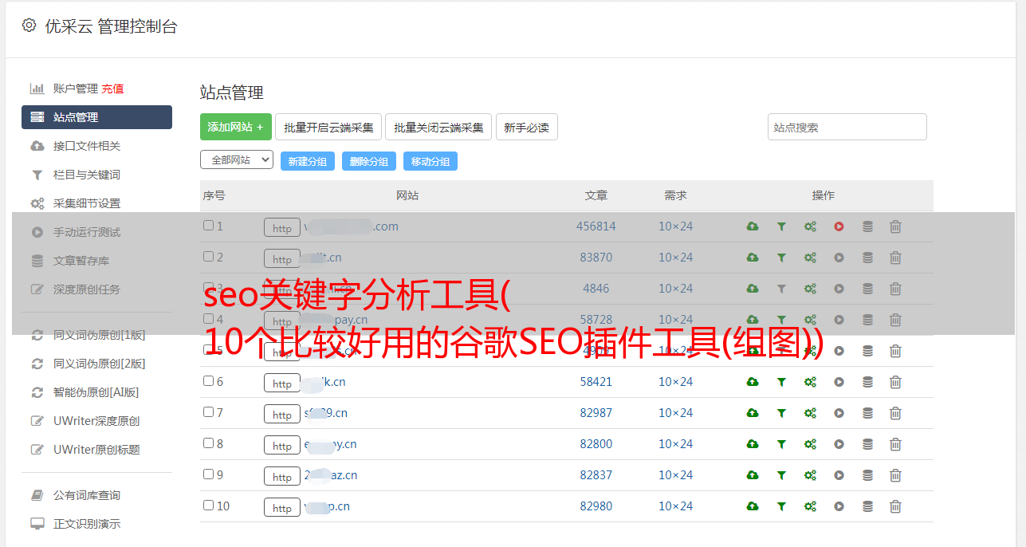The image size is (1026, 547).
Task: Open the 全部网站 group dropdown
Action: [x=237, y=160]
